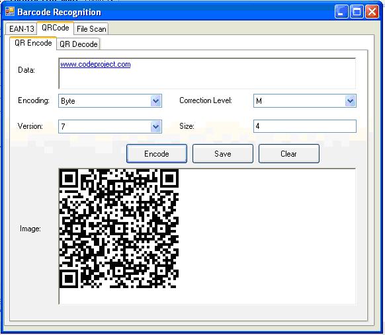Screen dimensions: 385x335
Task: Click the Version: label
Action: click(30, 126)
